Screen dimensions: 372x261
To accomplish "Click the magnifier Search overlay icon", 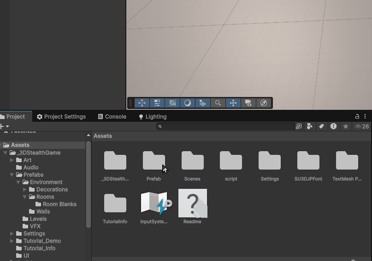I will click(218, 103).
